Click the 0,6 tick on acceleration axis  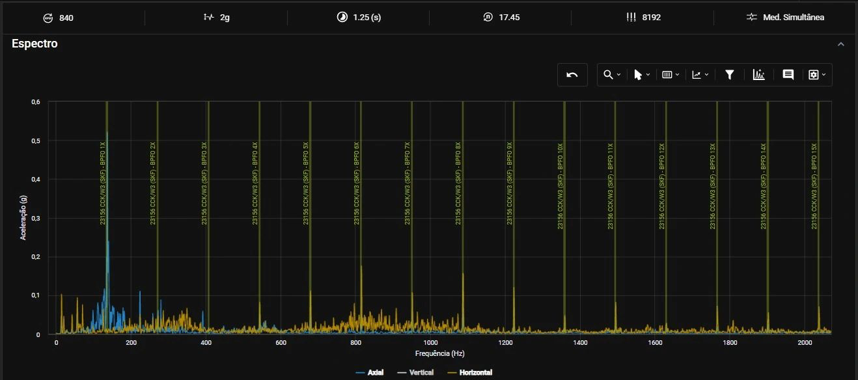(x=36, y=102)
